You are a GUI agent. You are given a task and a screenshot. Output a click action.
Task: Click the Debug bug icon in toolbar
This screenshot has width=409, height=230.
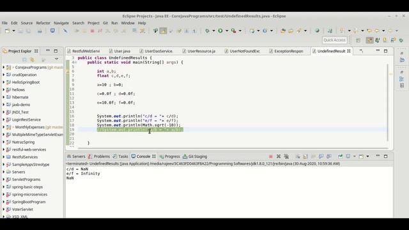coord(207,31)
